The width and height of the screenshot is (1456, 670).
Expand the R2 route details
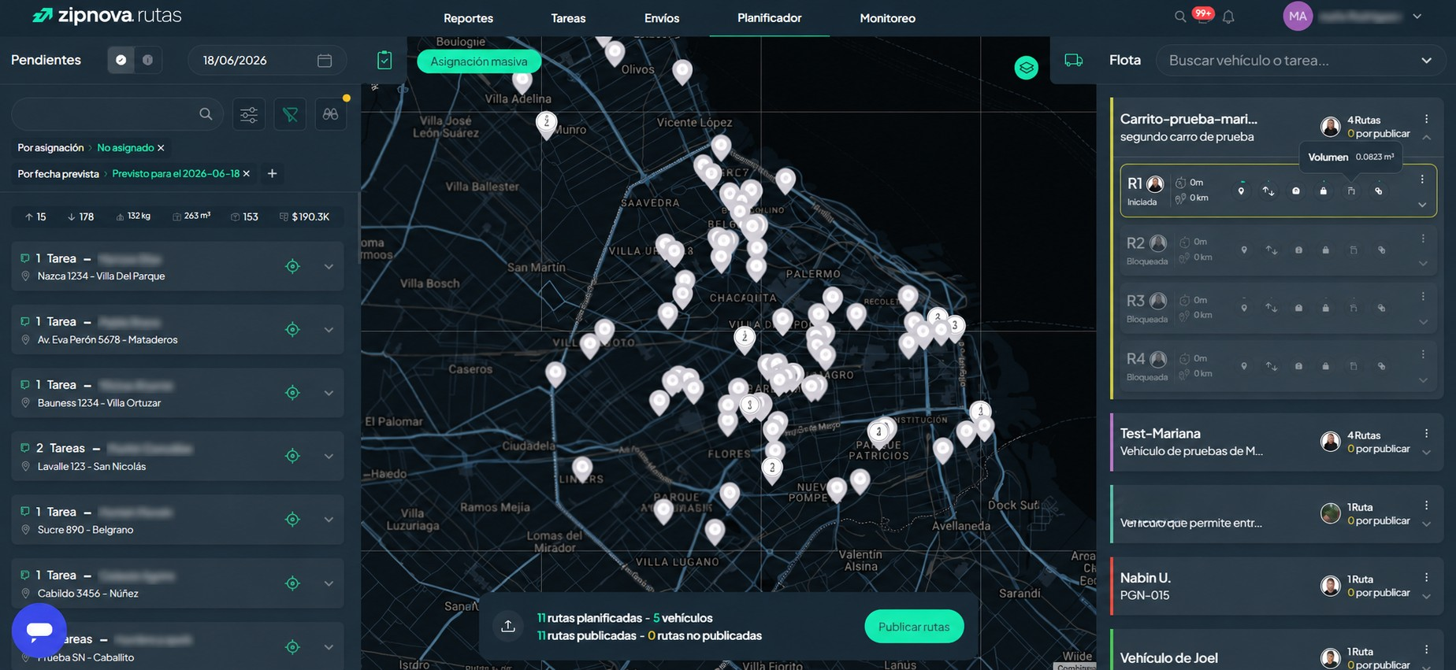click(1423, 264)
